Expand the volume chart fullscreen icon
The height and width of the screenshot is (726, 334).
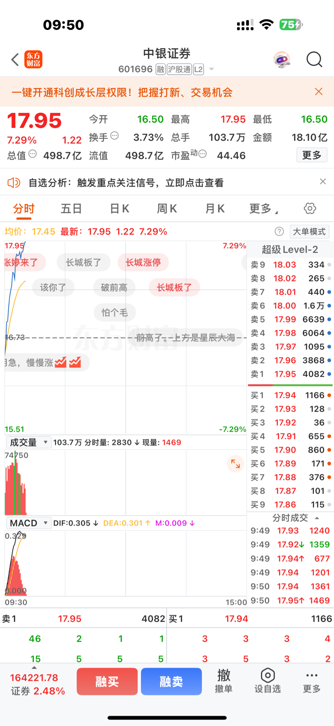(235, 464)
